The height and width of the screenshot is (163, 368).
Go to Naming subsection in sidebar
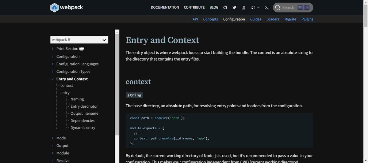pos(77,99)
